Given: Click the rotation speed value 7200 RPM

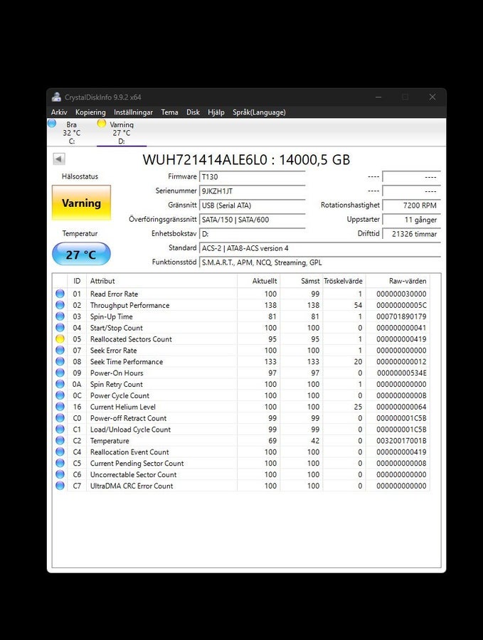Looking at the screenshot, I should click(412, 206).
